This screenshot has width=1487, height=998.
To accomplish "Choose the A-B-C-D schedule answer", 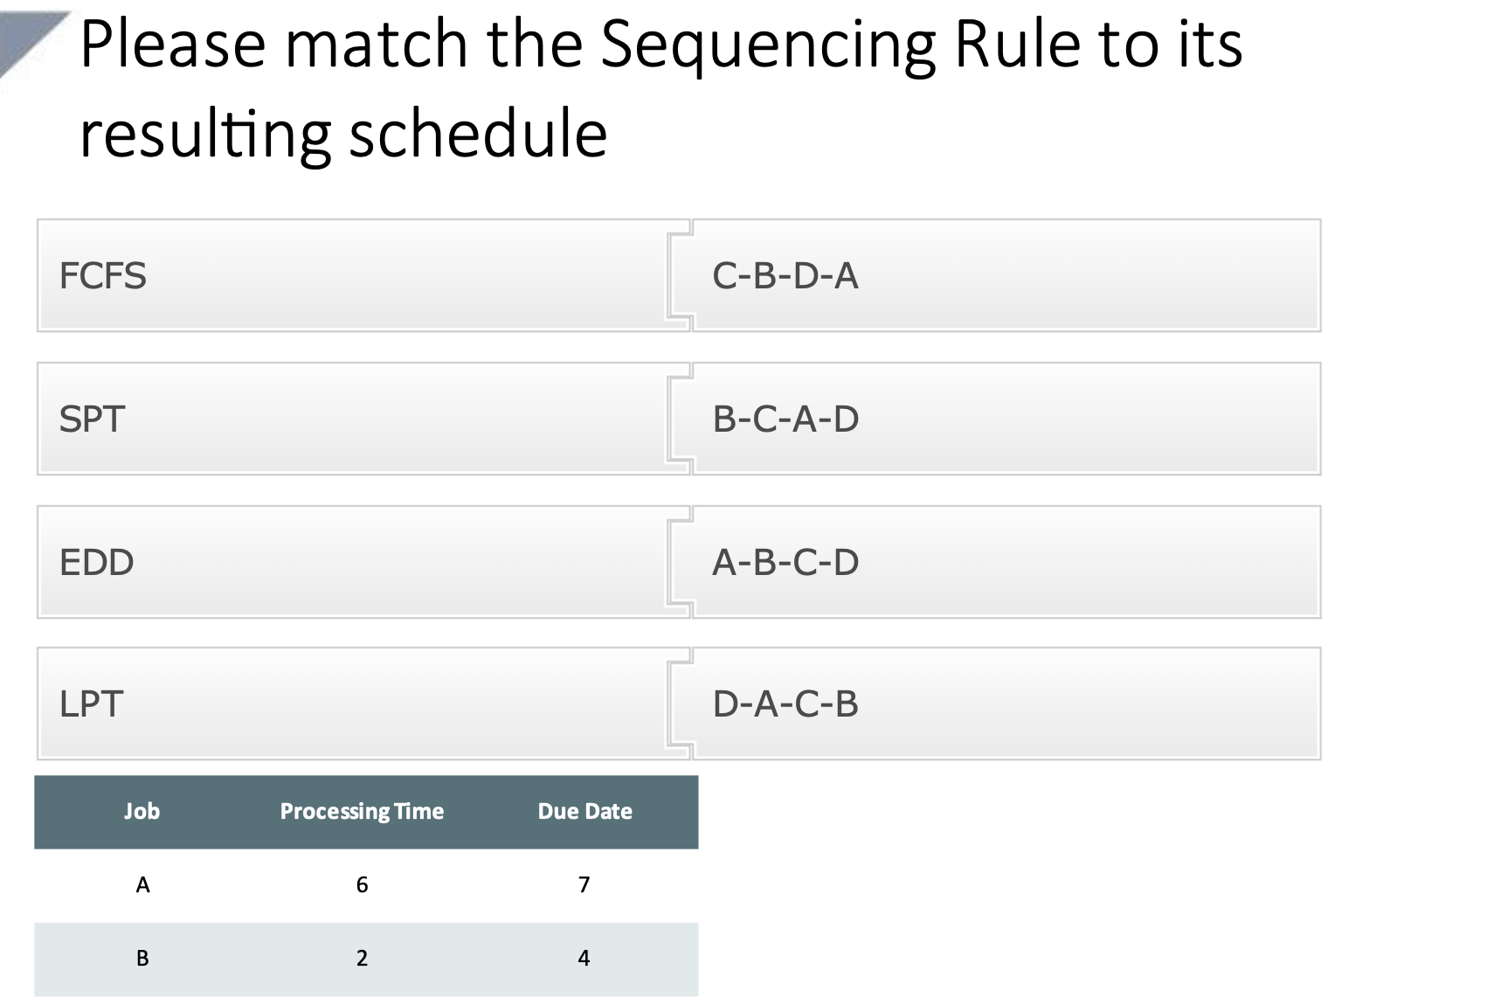I will coord(1005,562).
